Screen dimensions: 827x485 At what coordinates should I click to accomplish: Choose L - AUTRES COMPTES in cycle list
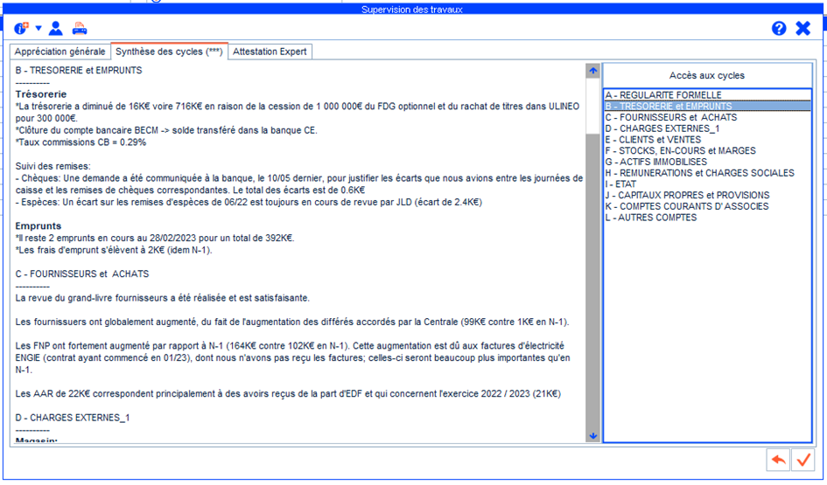(x=651, y=218)
